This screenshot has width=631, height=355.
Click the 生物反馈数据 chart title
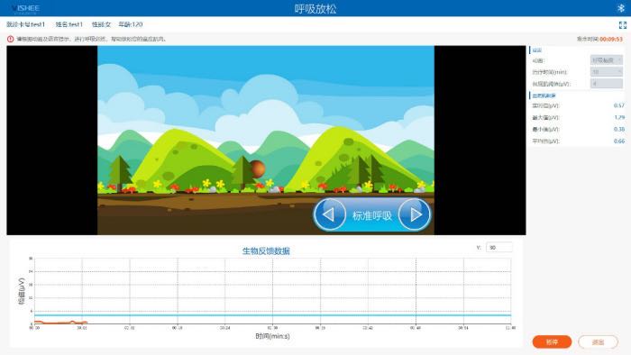click(x=266, y=250)
